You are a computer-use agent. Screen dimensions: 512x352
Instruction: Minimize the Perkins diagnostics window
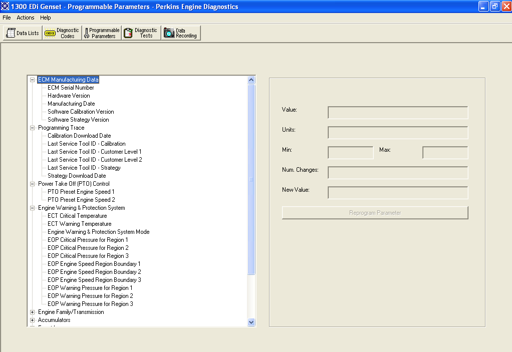[x=483, y=6]
